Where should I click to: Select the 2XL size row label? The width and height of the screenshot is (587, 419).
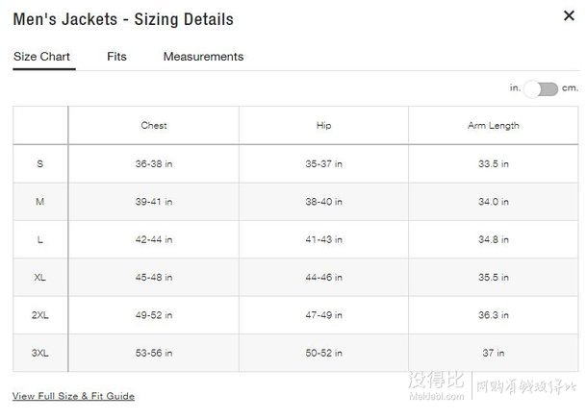click(40, 315)
